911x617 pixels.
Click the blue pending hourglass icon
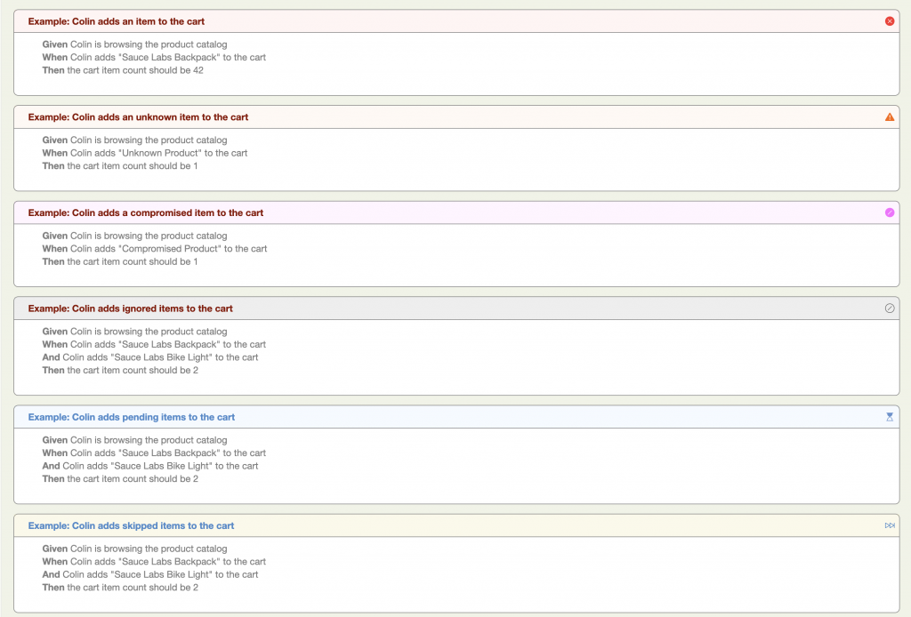[x=890, y=417]
